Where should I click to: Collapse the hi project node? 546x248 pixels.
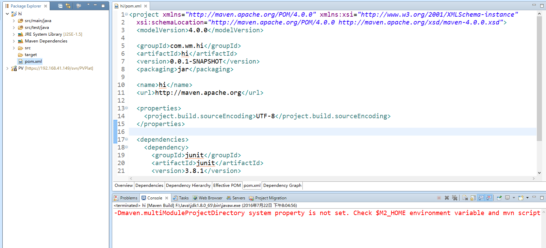tap(7, 14)
